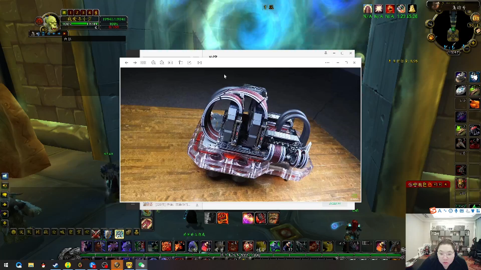Open Steam from the taskbar
Viewport: 481px width, 270px height.
55,265
